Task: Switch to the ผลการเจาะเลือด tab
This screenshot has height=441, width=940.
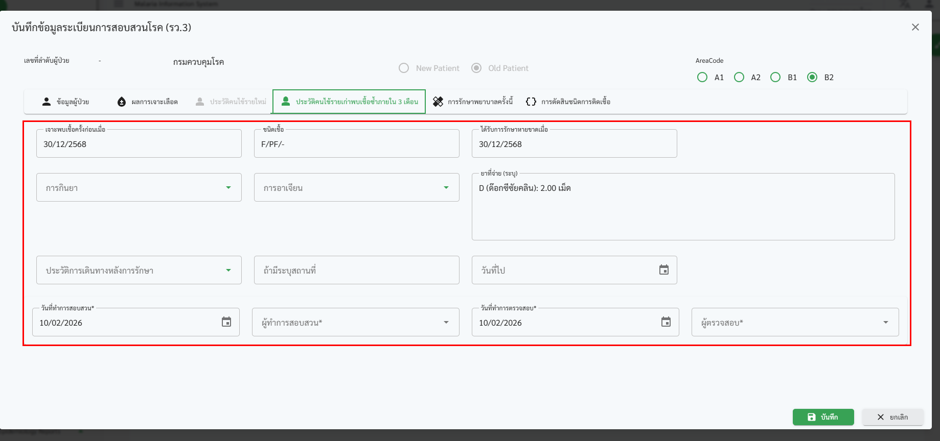Action: (154, 102)
